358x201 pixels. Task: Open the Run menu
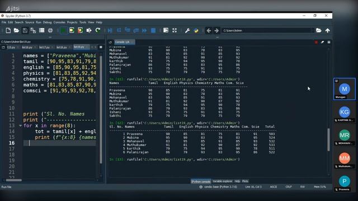(x=39, y=22)
